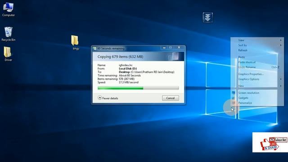
Task: Click the green copy progress bar
Action: pos(138,88)
